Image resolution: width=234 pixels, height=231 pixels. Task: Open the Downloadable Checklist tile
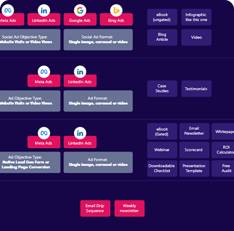click(162, 168)
